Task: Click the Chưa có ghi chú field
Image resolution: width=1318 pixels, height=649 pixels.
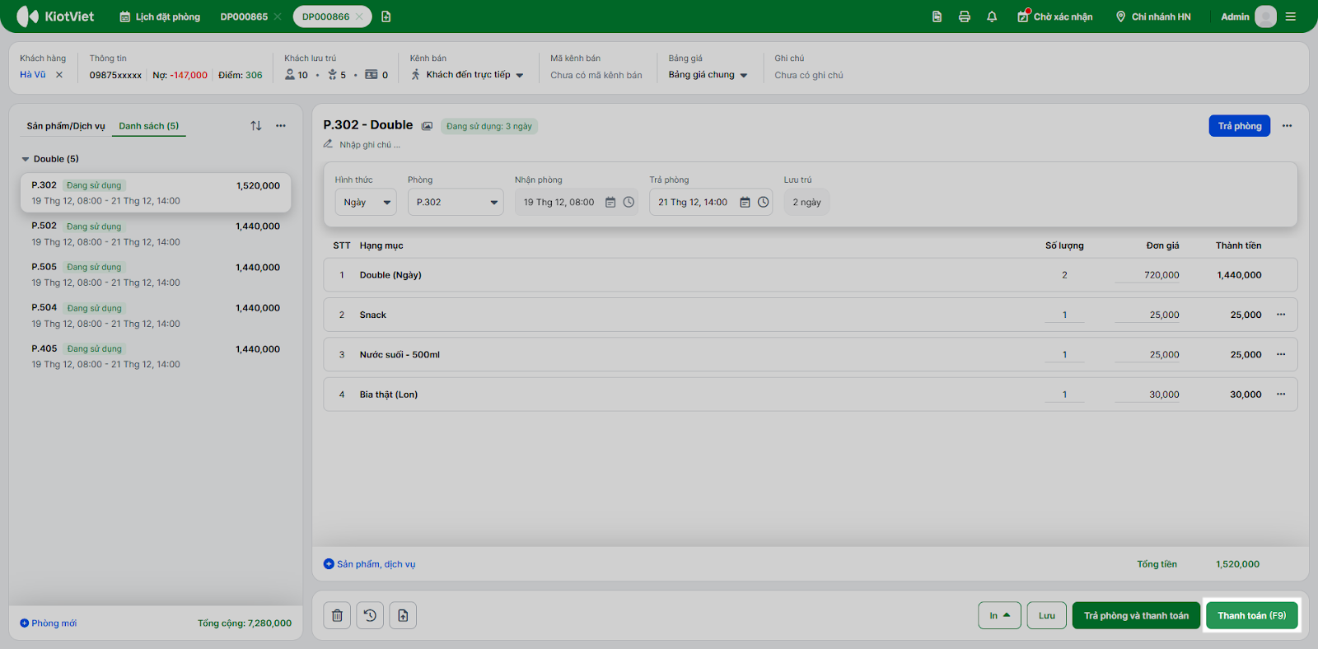Action: pyautogui.click(x=809, y=75)
